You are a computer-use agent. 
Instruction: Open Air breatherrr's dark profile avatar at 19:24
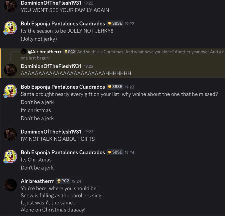[10, 185]
